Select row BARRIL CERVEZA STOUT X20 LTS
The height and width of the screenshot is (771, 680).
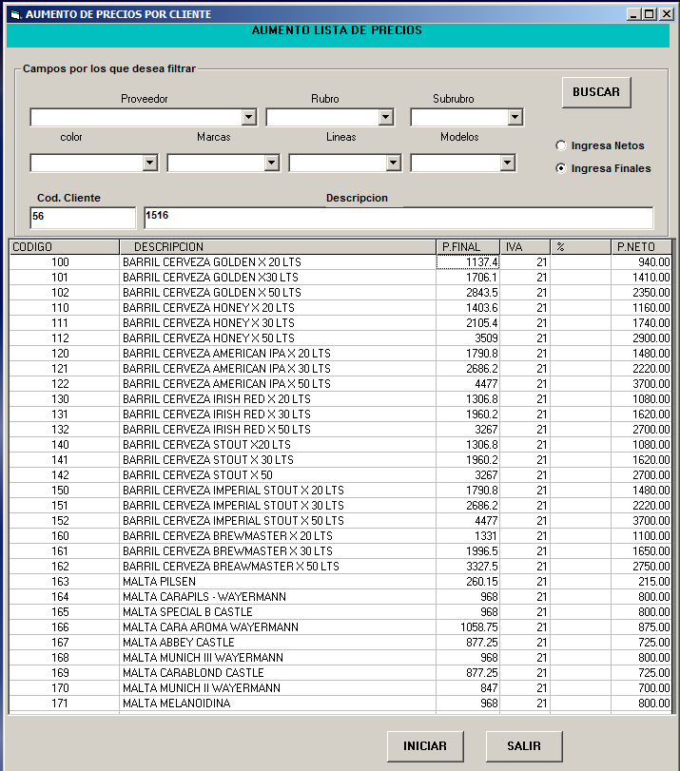click(340, 445)
